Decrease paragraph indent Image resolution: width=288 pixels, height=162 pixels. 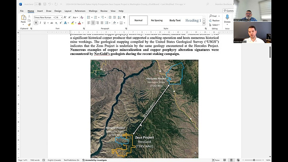pyautogui.click(x=110, y=17)
